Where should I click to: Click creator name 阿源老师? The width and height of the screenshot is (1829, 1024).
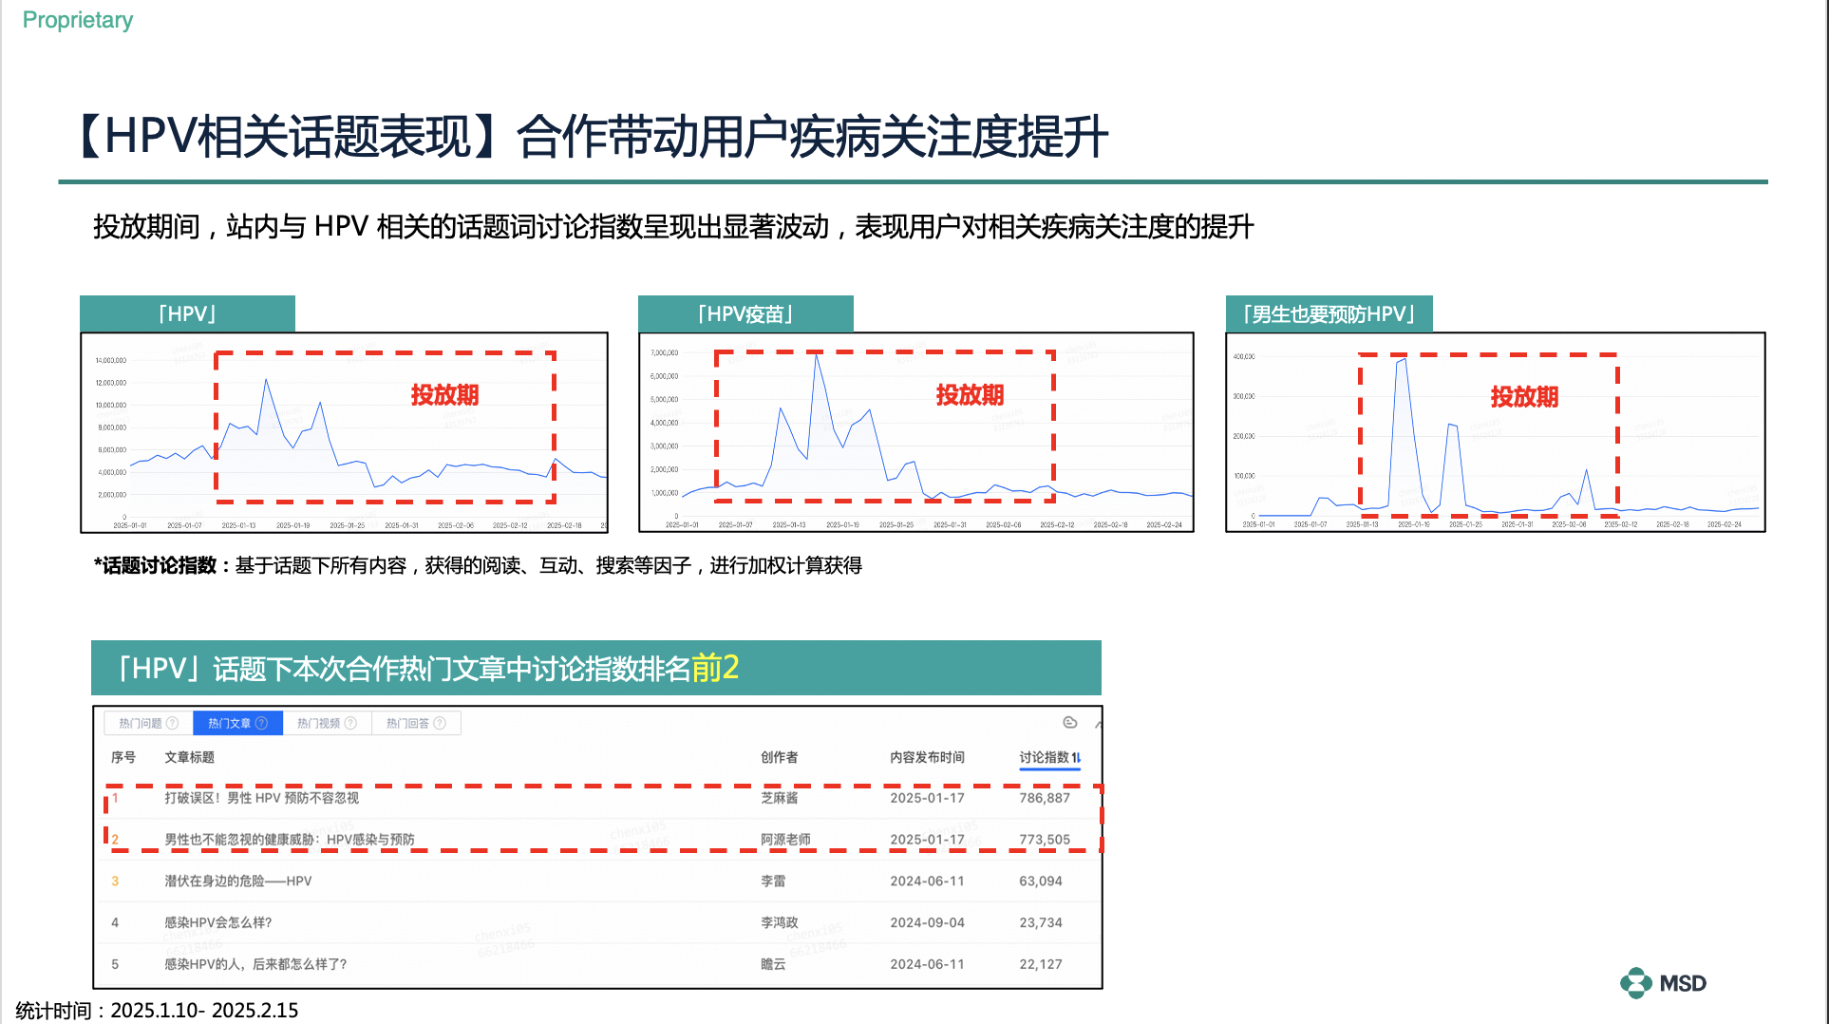pyautogui.click(x=785, y=840)
